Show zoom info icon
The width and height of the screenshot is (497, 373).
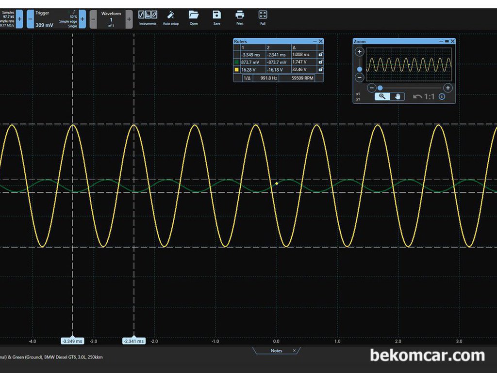coord(442,96)
